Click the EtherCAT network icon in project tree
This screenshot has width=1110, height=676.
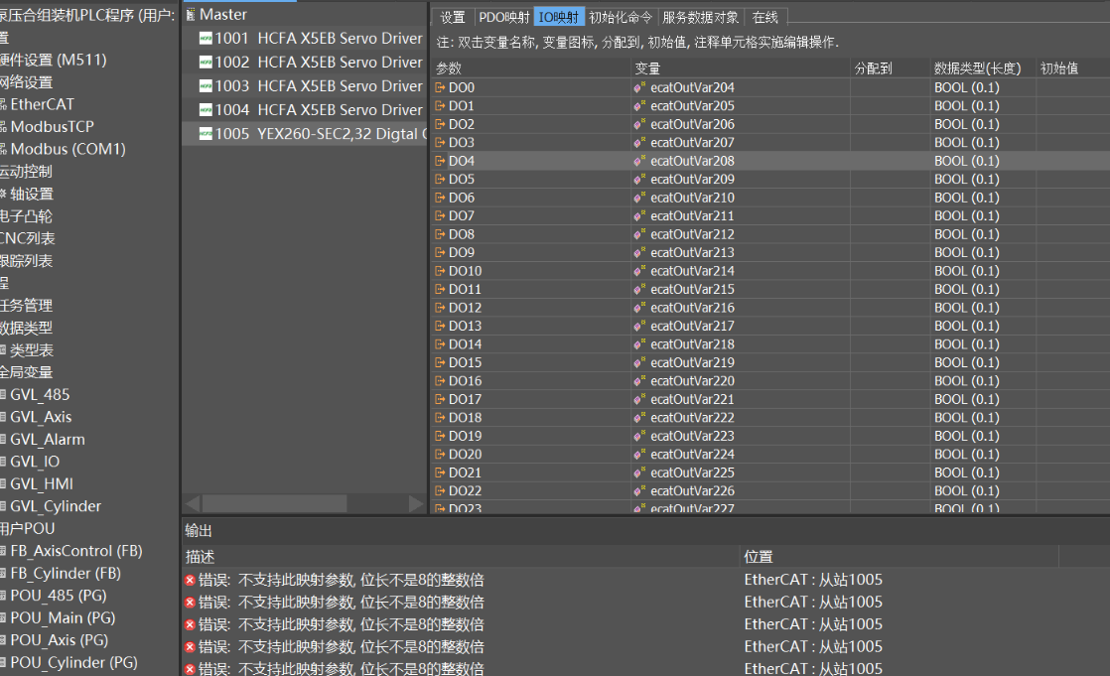3,104
